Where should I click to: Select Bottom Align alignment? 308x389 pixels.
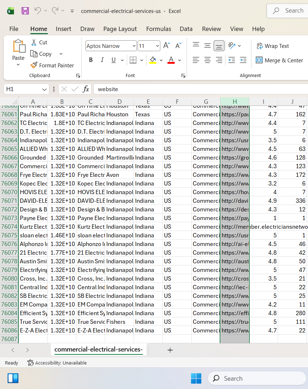219,46
